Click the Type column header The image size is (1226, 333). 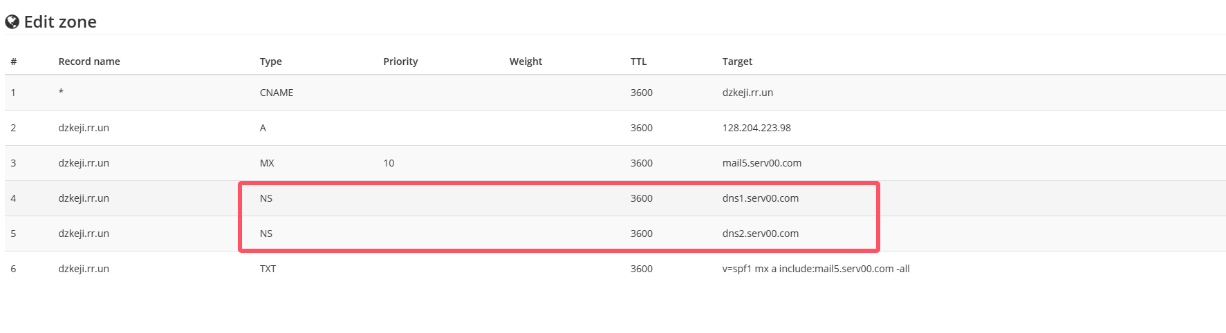click(x=271, y=61)
